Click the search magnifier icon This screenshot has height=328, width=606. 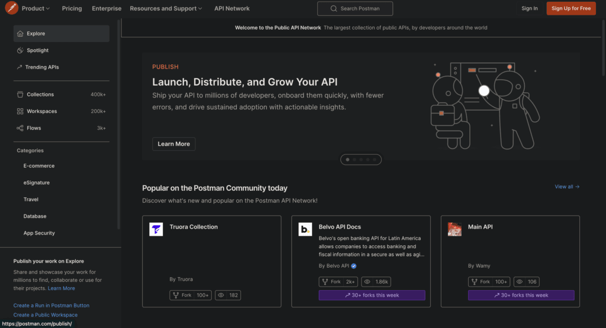pos(334,8)
